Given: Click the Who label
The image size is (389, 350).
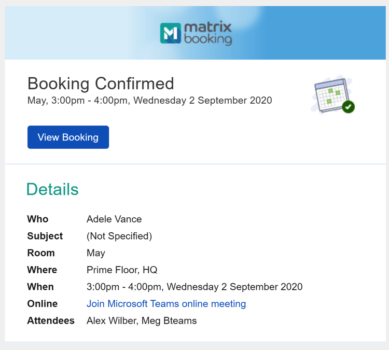Looking at the screenshot, I should (x=38, y=219).
